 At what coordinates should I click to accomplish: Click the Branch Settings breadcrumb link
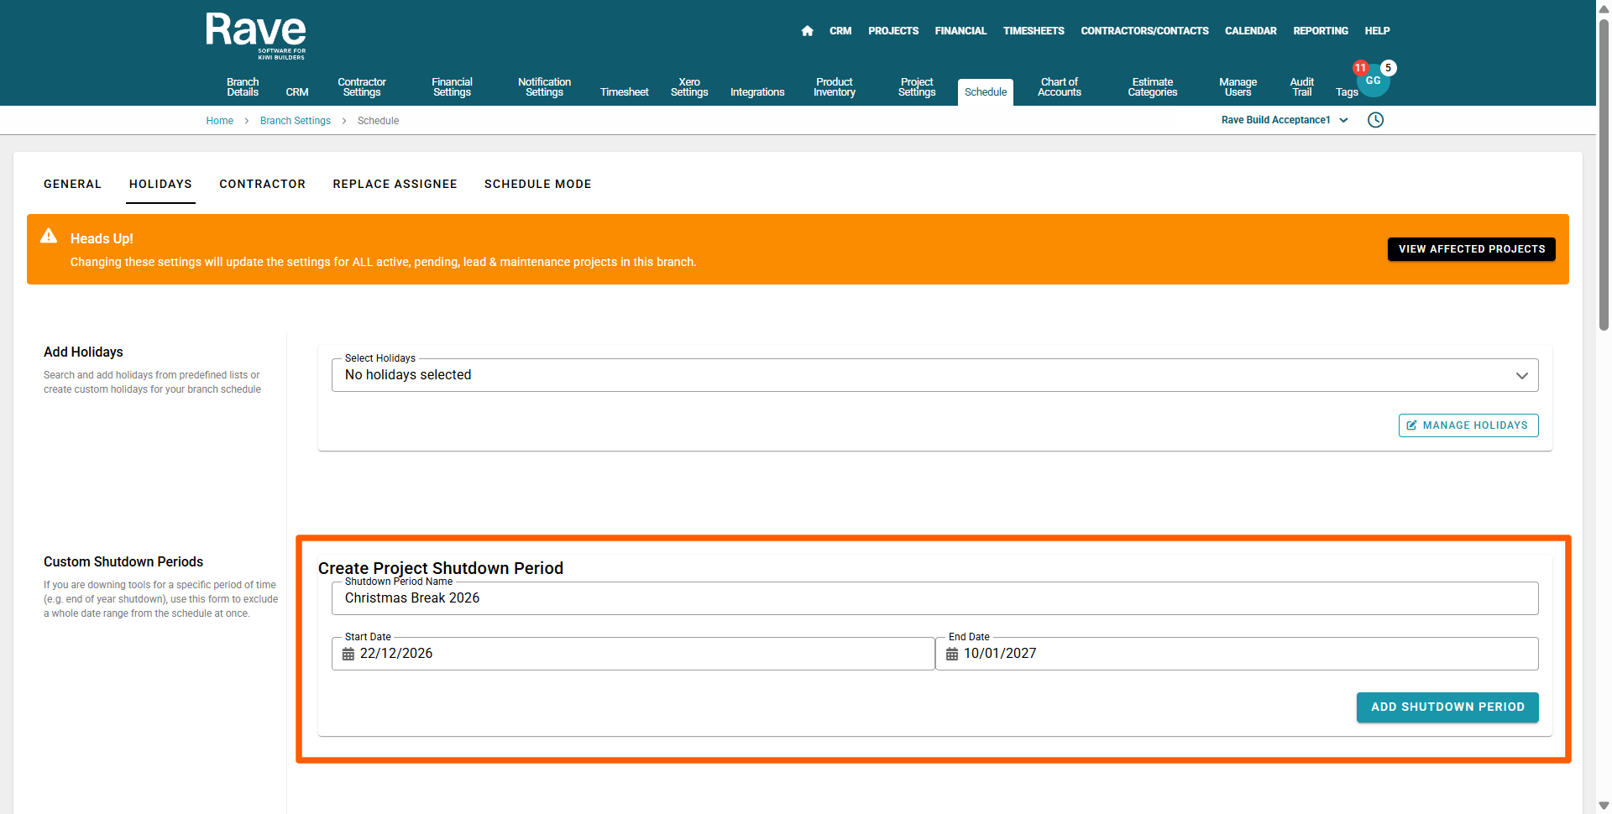(295, 121)
